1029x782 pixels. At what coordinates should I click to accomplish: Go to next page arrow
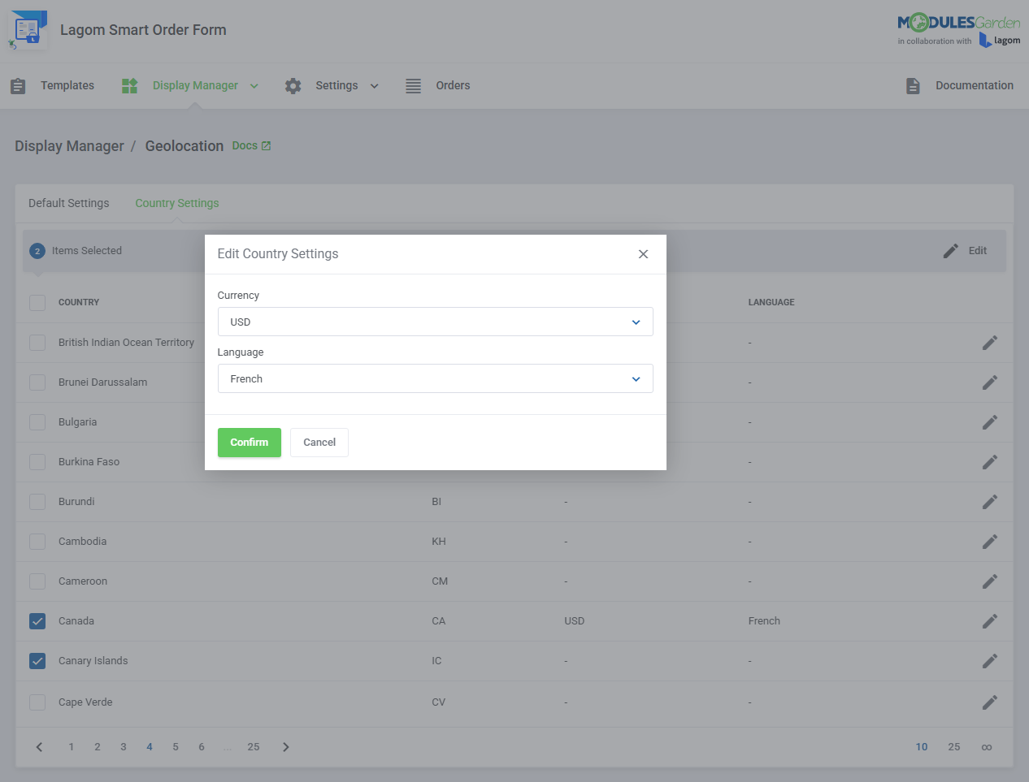click(285, 747)
